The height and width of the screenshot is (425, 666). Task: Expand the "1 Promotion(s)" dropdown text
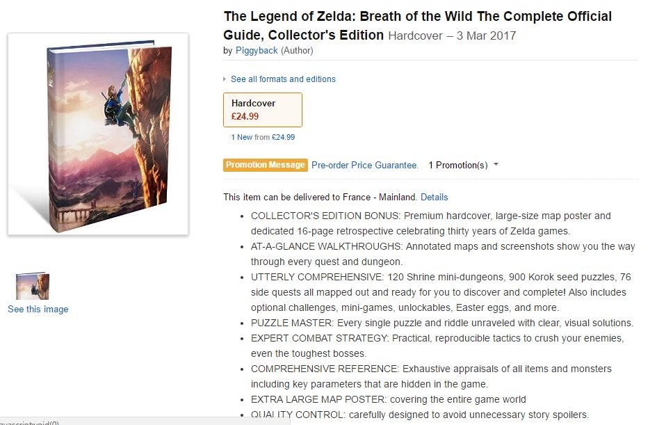coord(458,166)
